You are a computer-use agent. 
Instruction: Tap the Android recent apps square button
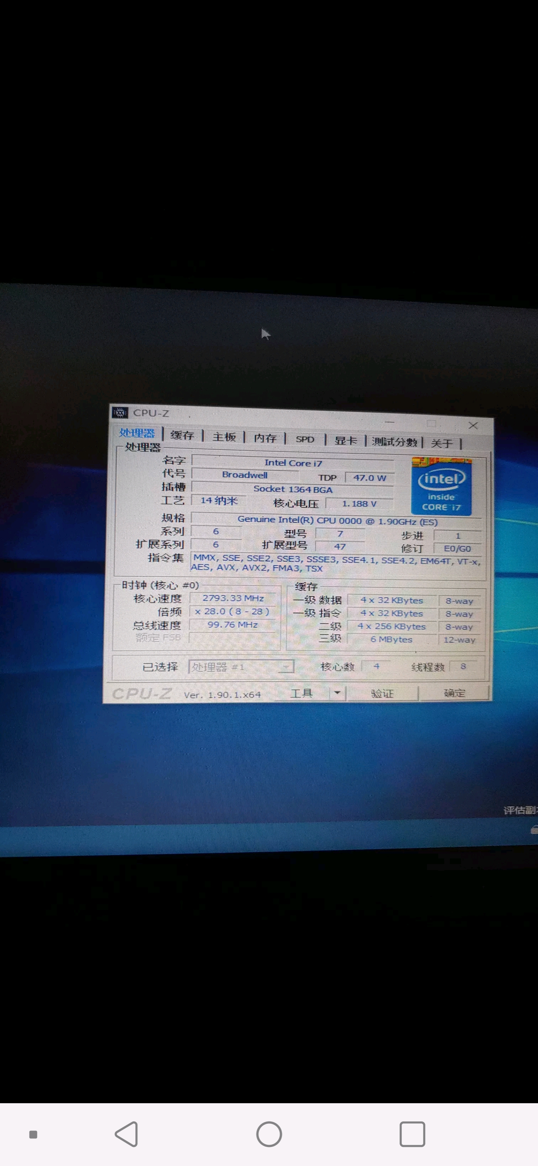click(412, 1134)
